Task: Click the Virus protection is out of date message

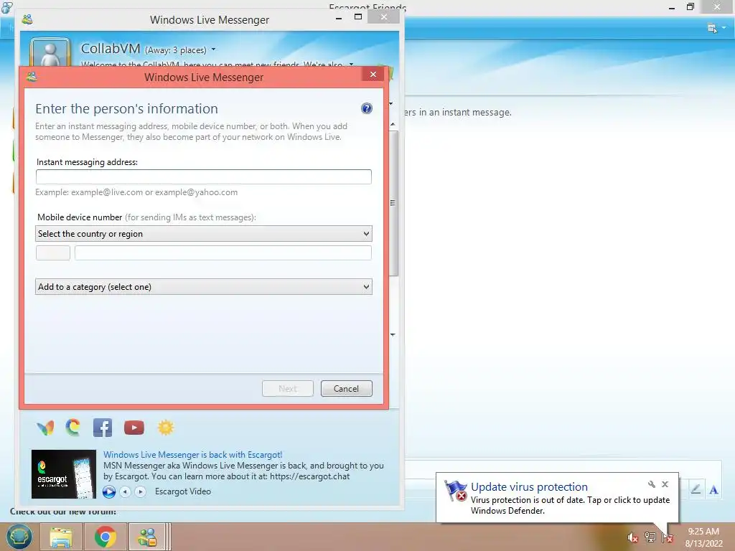Action: click(570, 505)
